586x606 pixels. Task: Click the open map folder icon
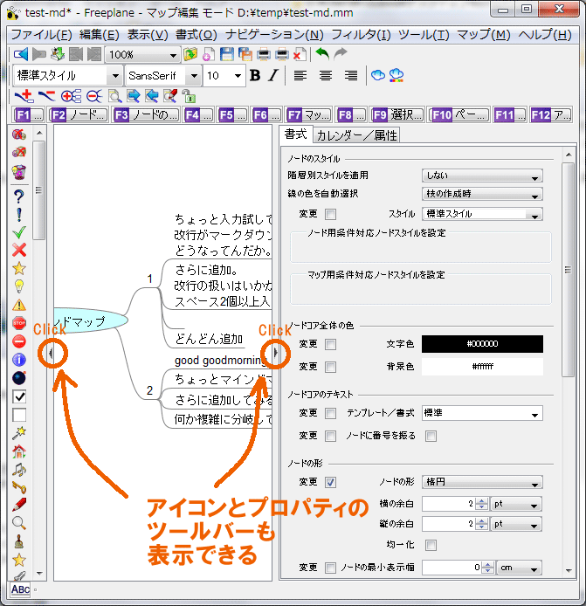coord(190,54)
